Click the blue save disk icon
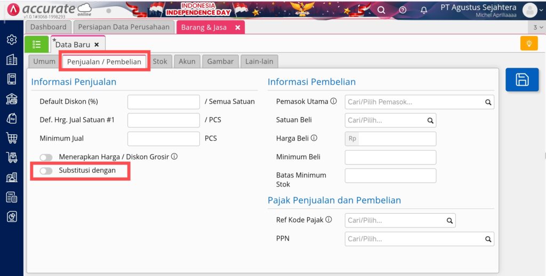 coord(521,80)
